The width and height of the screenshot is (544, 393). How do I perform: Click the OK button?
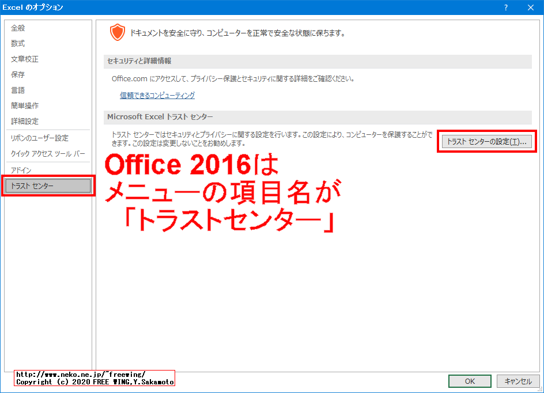point(469,381)
